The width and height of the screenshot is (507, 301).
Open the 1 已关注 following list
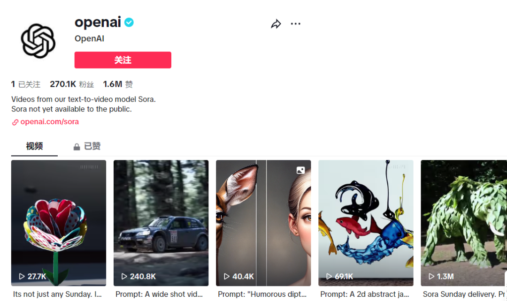pos(26,84)
